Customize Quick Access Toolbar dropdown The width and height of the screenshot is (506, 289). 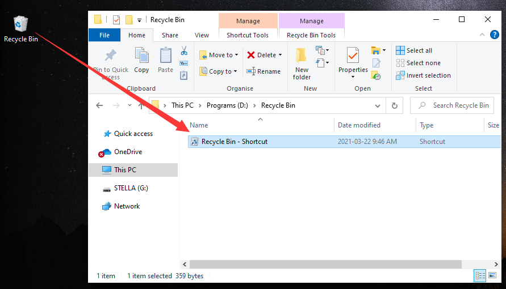139,20
